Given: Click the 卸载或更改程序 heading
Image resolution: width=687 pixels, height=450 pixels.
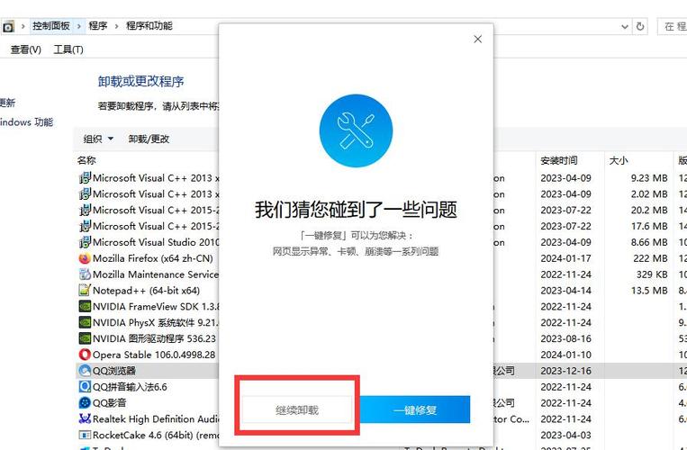Looking at the screenshot, I should [140, 81].
